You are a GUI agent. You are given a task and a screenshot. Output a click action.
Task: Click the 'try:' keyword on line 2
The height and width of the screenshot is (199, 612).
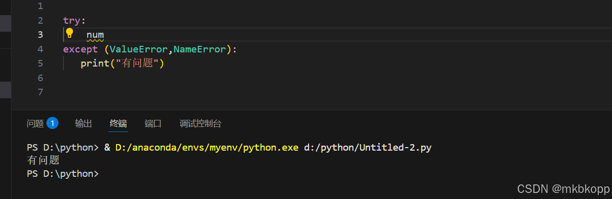75,21
